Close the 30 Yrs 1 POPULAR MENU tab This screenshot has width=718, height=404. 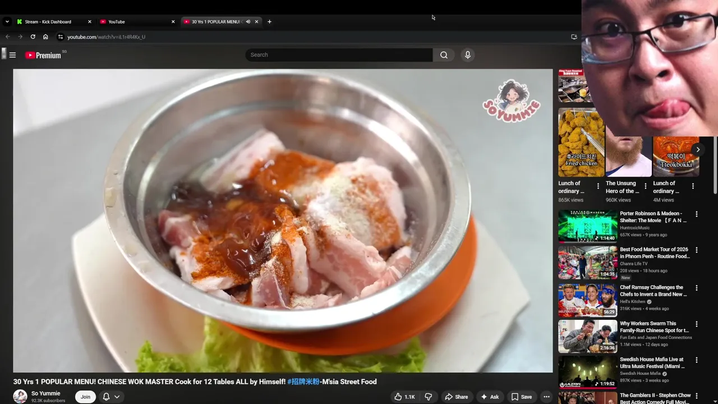(256, 22)
